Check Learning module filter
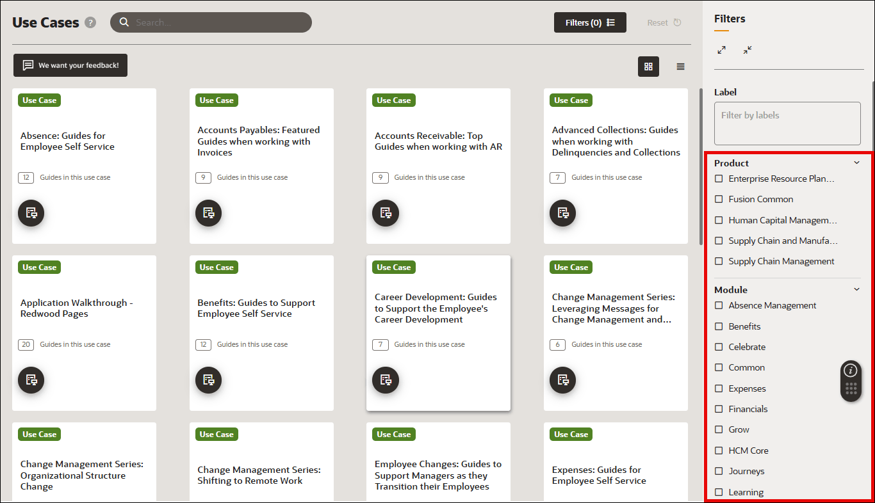Viewport: 875px width, 503px height. (x=719, y=492)
